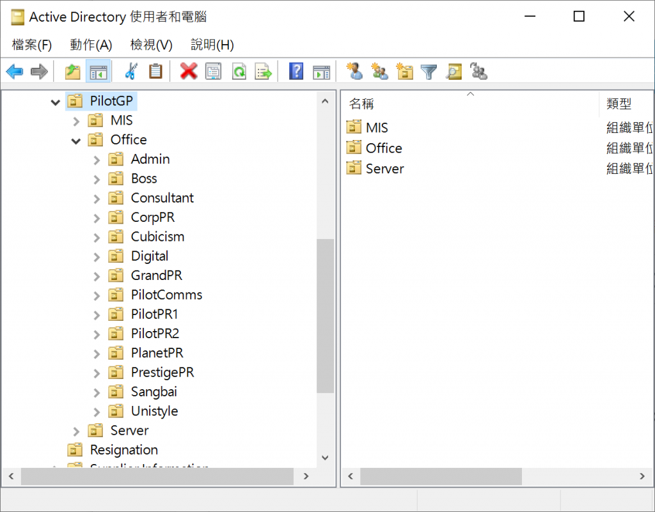Select the PlanetPR organizational unit
Image resolution: width=655 pixels, height=512 pixels.
click(157, 353)
